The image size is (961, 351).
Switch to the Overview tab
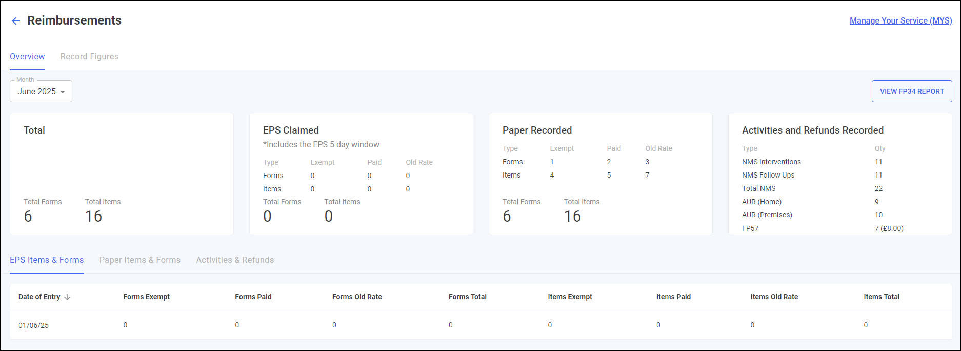pos(27,57)
